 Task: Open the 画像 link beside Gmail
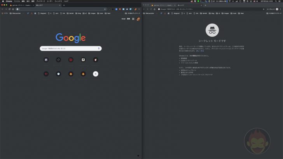[128, 19]
